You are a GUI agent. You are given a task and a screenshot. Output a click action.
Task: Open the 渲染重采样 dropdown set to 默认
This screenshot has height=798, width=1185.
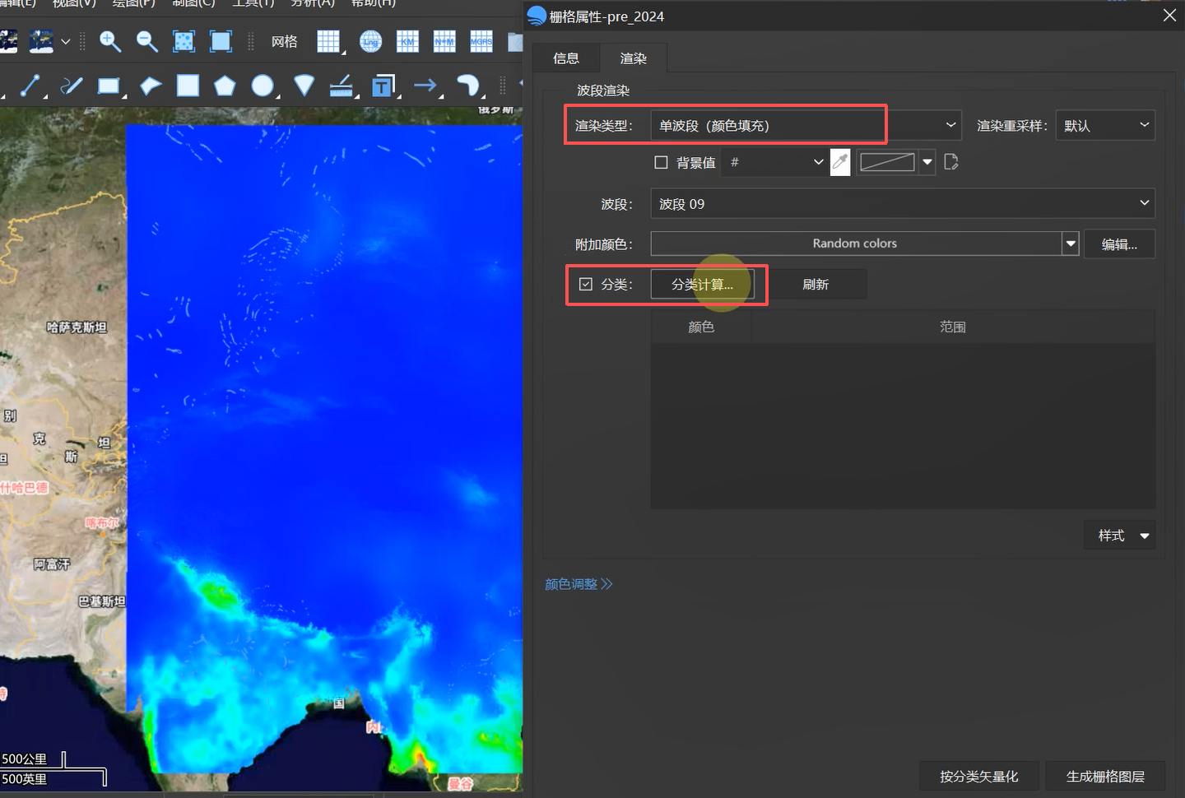(x=1105, y=125)
